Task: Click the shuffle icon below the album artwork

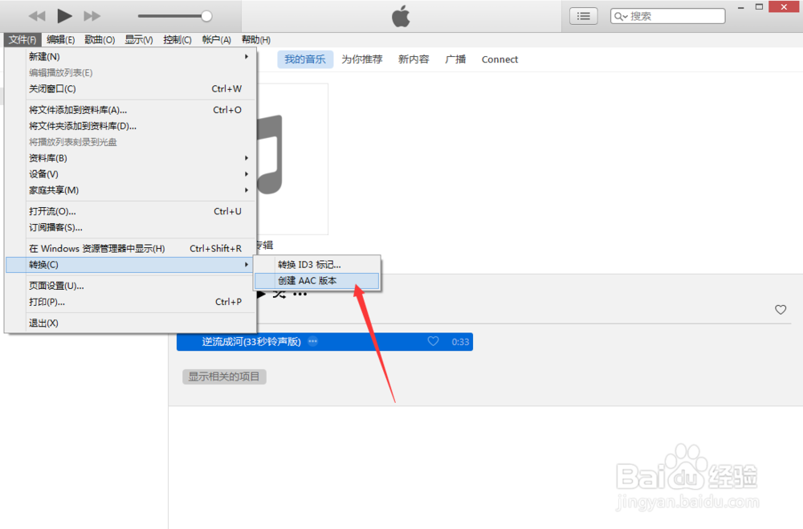Action: (279, 293)
